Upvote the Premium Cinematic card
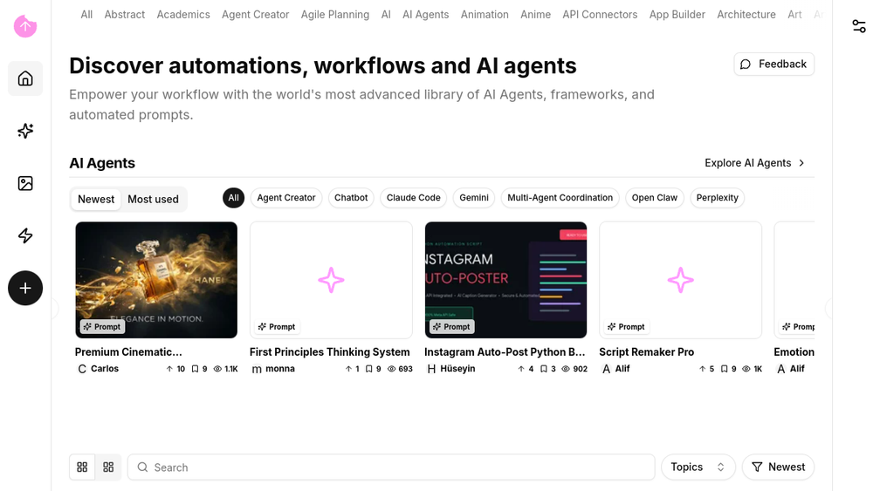 [175, 369]
